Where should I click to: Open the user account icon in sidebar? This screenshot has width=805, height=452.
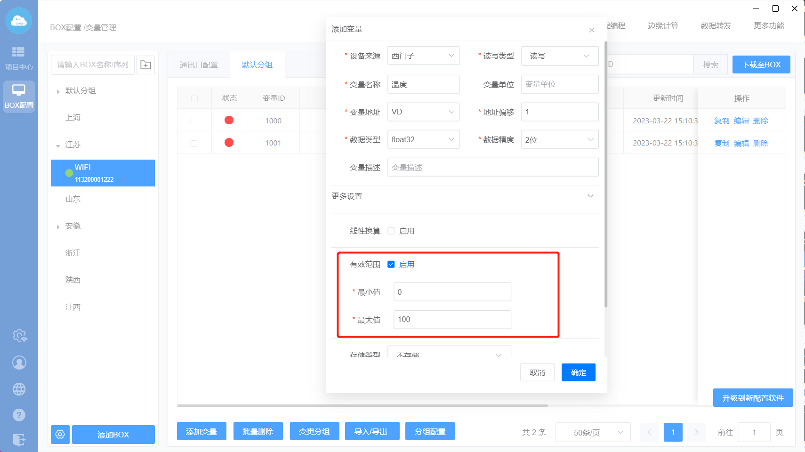19,363
